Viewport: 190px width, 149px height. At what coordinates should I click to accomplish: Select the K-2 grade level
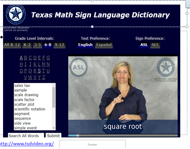pos(27,45)
